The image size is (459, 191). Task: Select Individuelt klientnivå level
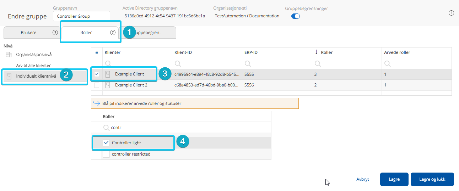pyautogui.click(x=36, y=76)
